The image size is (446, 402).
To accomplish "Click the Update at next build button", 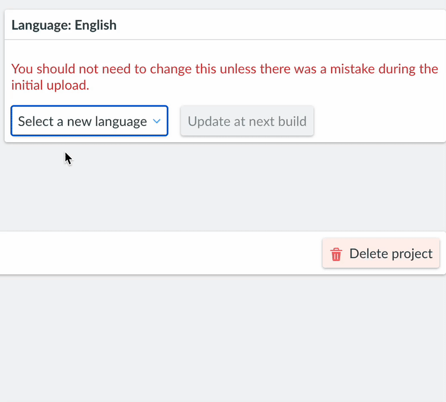I will (x=247, y=121).
